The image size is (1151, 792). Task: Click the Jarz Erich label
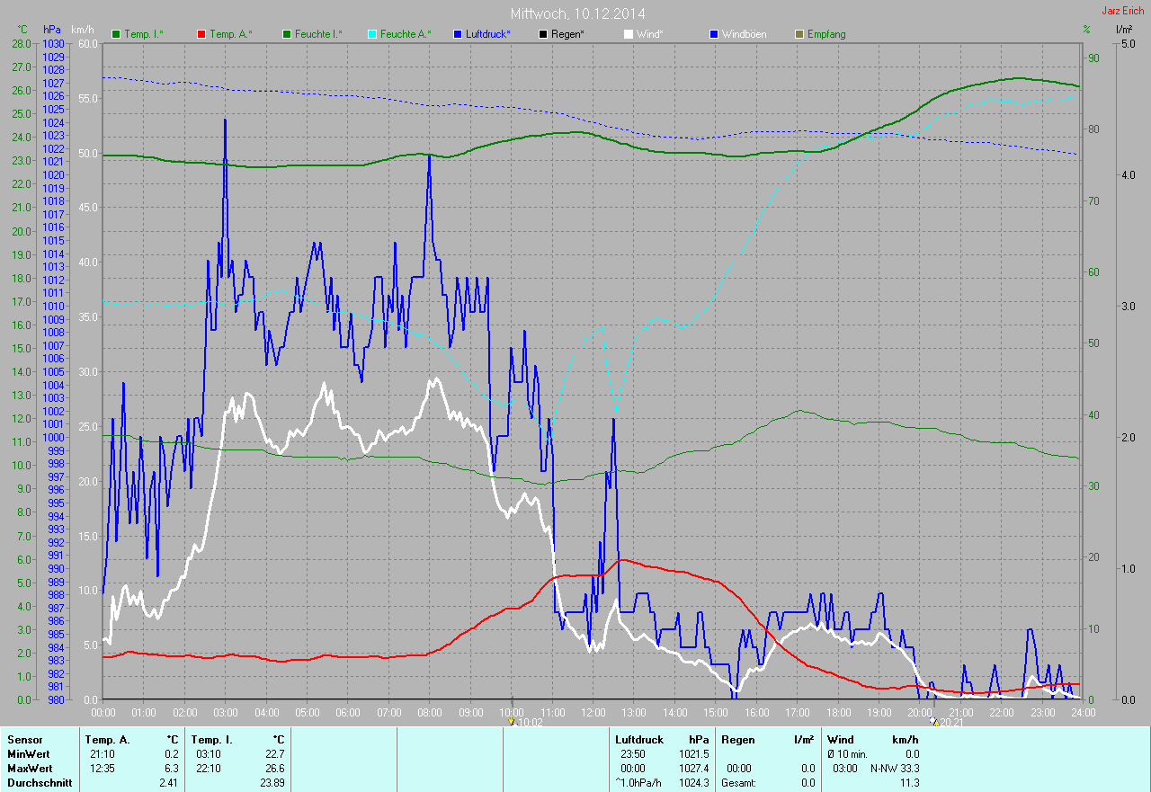[x=1122, y=11]
